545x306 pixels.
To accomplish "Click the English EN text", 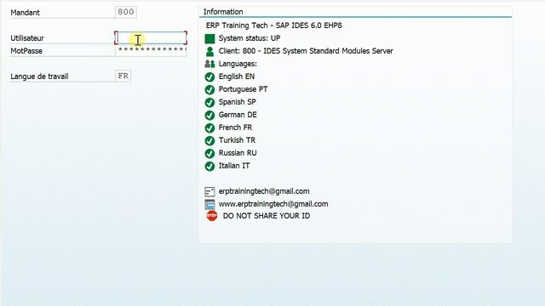I will pos(237,76).
